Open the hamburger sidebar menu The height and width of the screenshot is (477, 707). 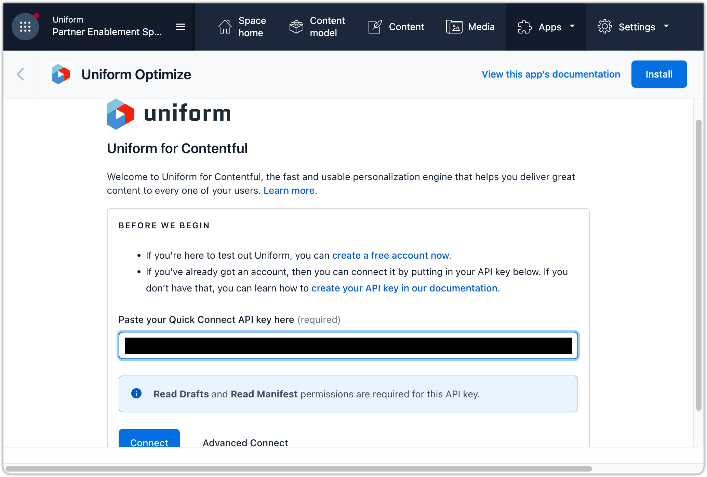click(x=181, y=27)
